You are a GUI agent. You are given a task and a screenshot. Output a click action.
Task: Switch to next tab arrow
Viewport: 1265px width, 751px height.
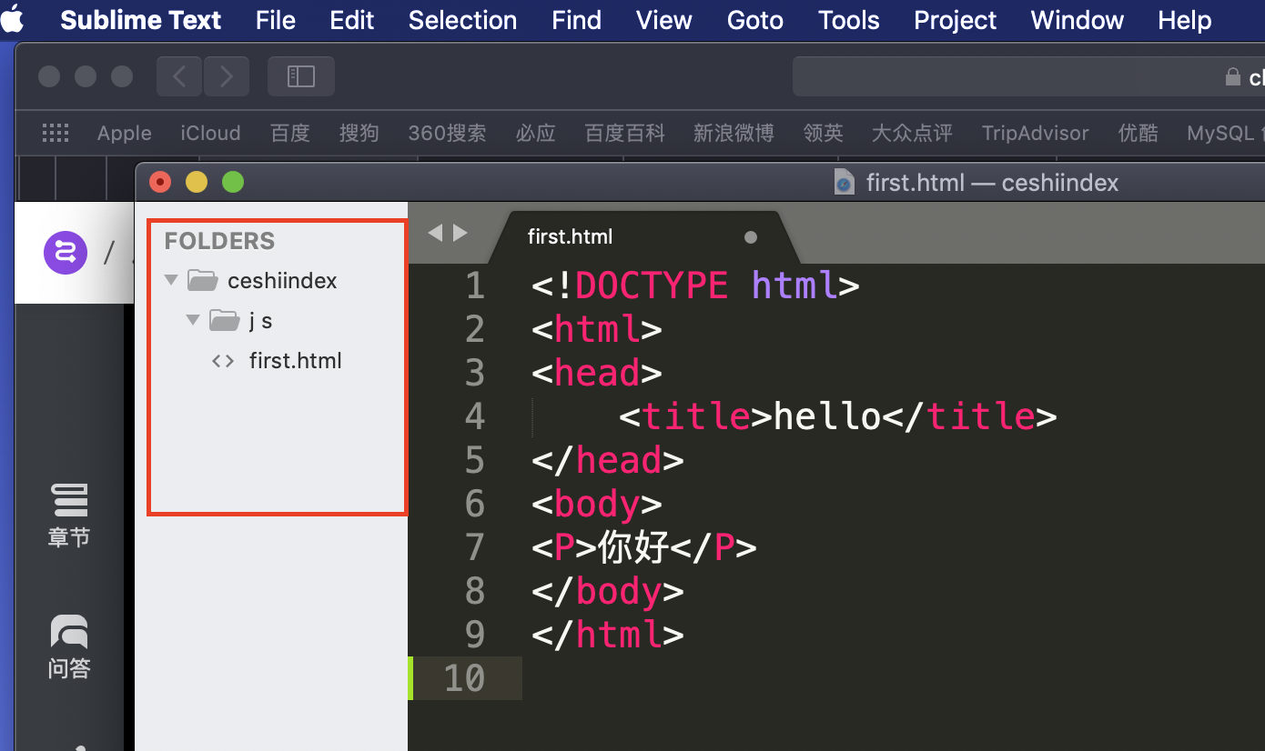460,233
